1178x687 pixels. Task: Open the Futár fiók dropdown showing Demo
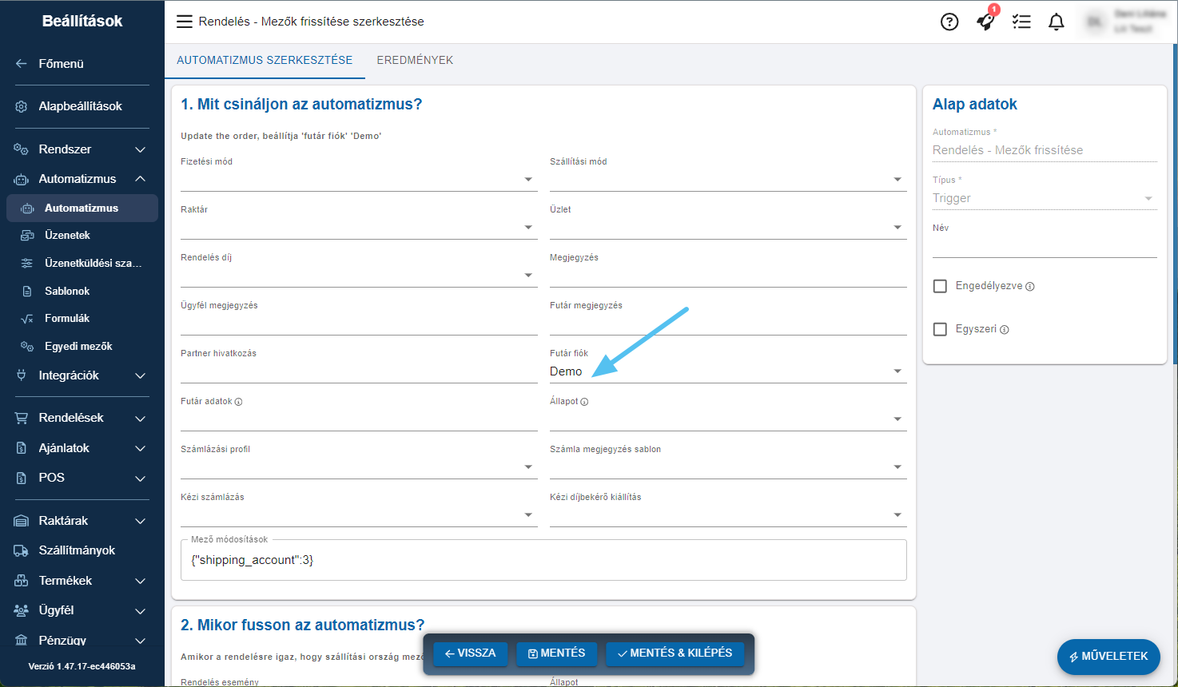[x=727, y=371]
